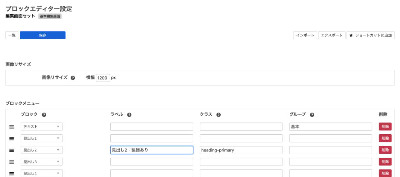Delete the 見出し3 row
400x177 pixels.
coord(385,162)
